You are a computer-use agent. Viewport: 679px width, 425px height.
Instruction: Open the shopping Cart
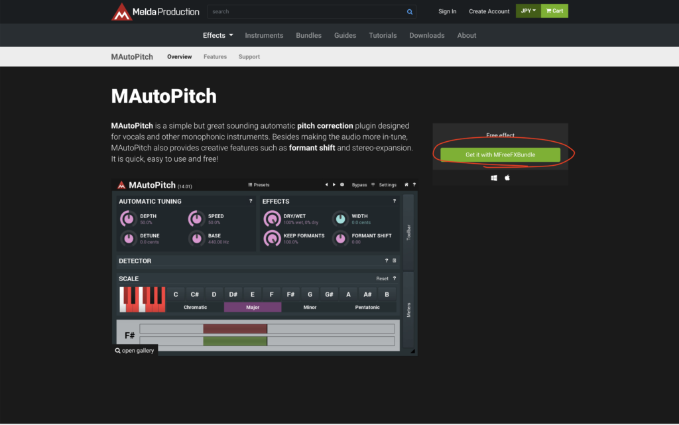(554, 11)
